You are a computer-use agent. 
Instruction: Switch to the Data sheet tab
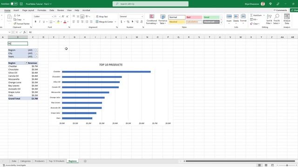coord(14,161)
